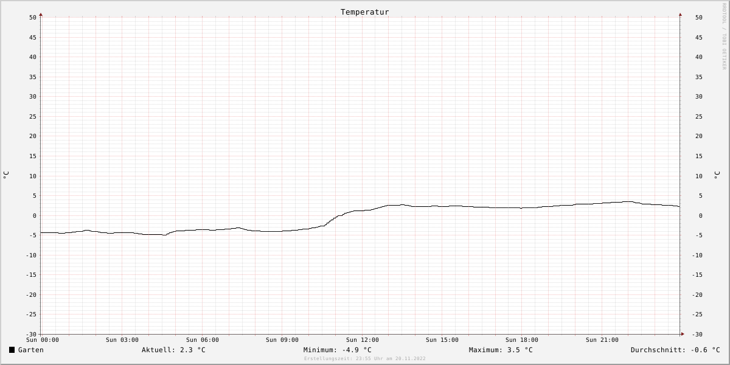Click the Sun 09:00 time axis label
The height and width of the screenshot is (365, 730).
[x=282, y=340]
